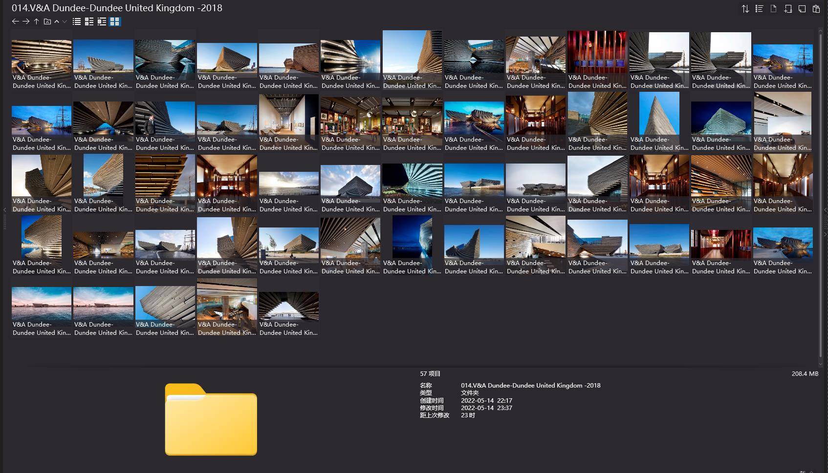Click the paste clipboard icon
The width and height of the screenshot is (828, 473).
coord(816,9)
